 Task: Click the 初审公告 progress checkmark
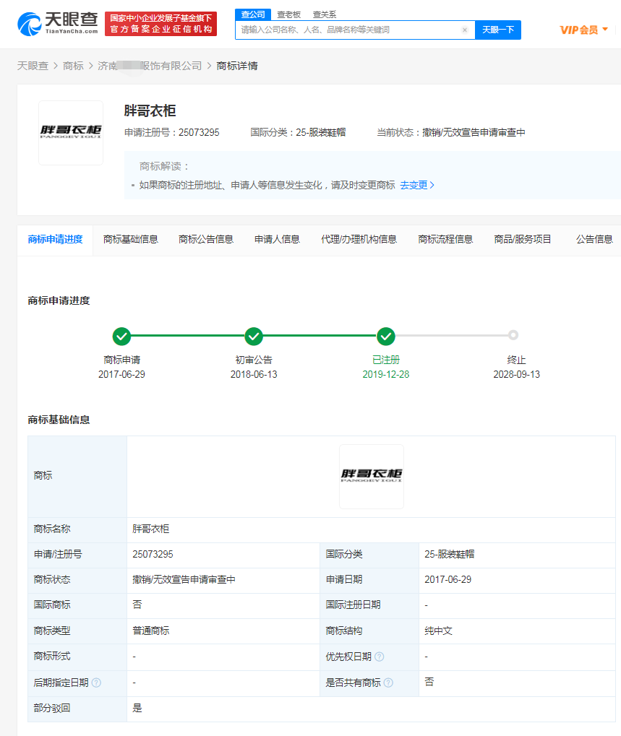pyautogui.click(x=254, y=336)
